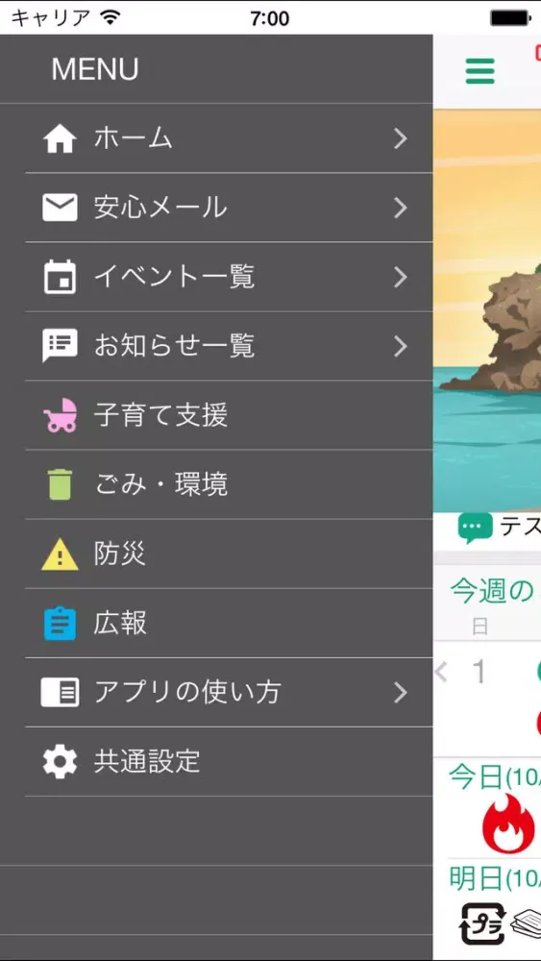Open the イベント一覧 menu item
The image size is (541, 961).
pyautogui.click(x=229, y=277)
